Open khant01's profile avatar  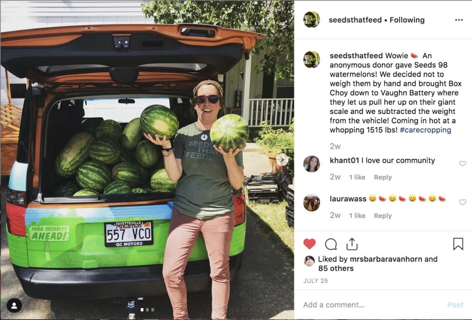(311, 164)
